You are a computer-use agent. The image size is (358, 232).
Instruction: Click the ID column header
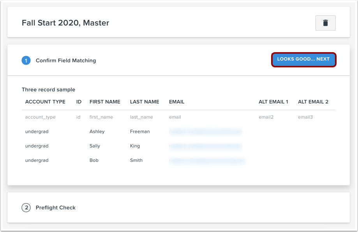pos(79,102)
